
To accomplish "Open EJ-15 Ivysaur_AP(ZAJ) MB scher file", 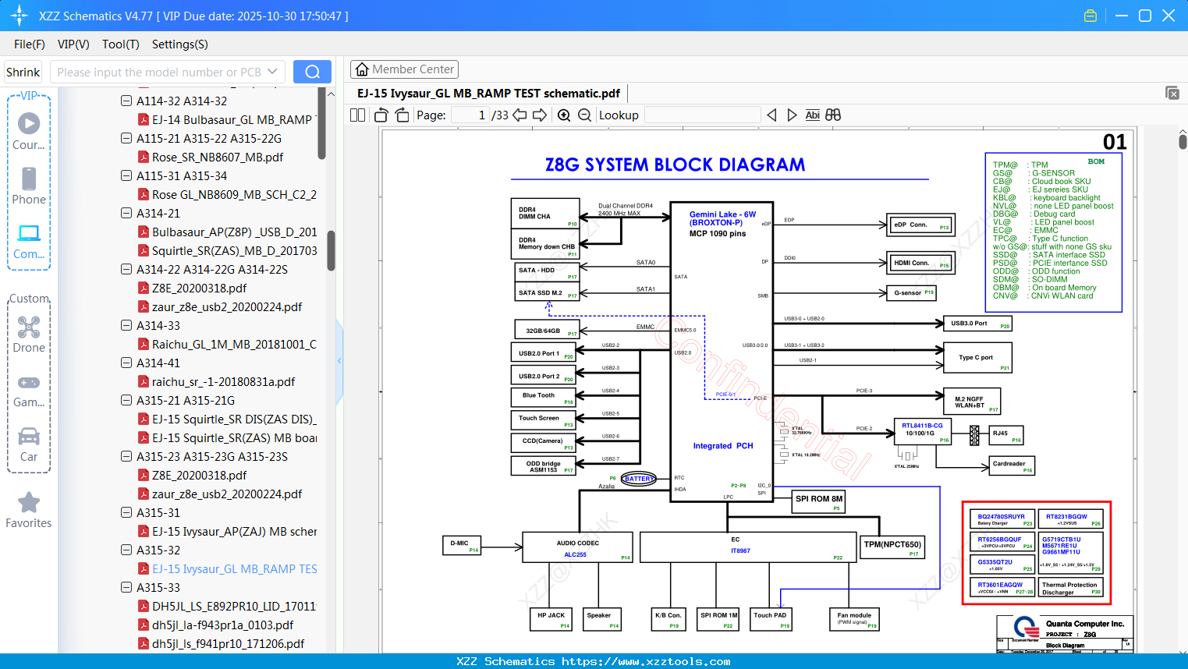I will tap(234, 531).
